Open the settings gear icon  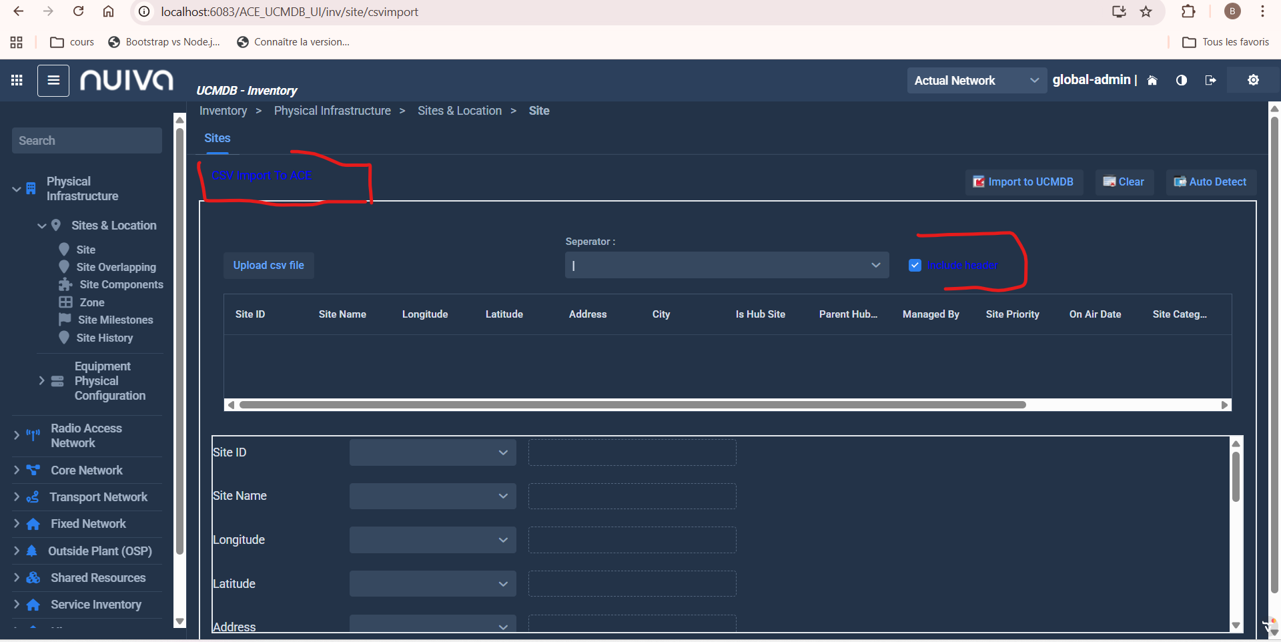click(x=1253, y=80)
